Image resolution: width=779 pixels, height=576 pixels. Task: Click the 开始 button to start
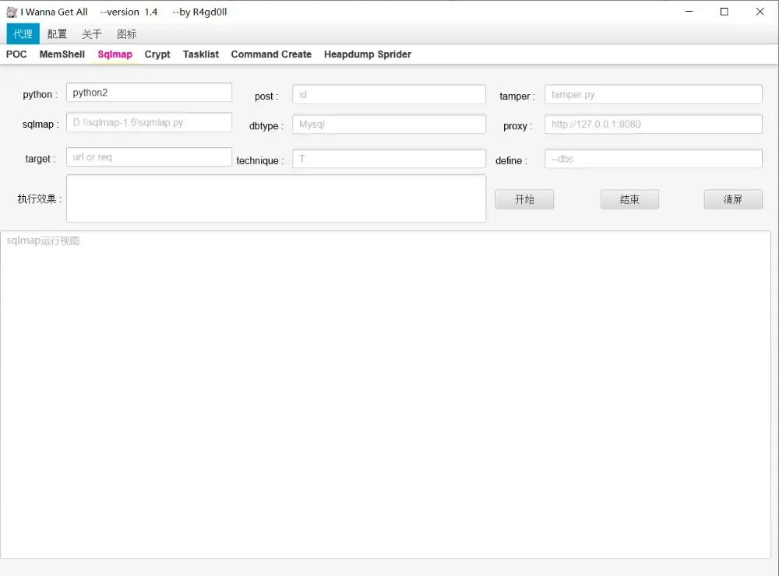click(524, 199)
